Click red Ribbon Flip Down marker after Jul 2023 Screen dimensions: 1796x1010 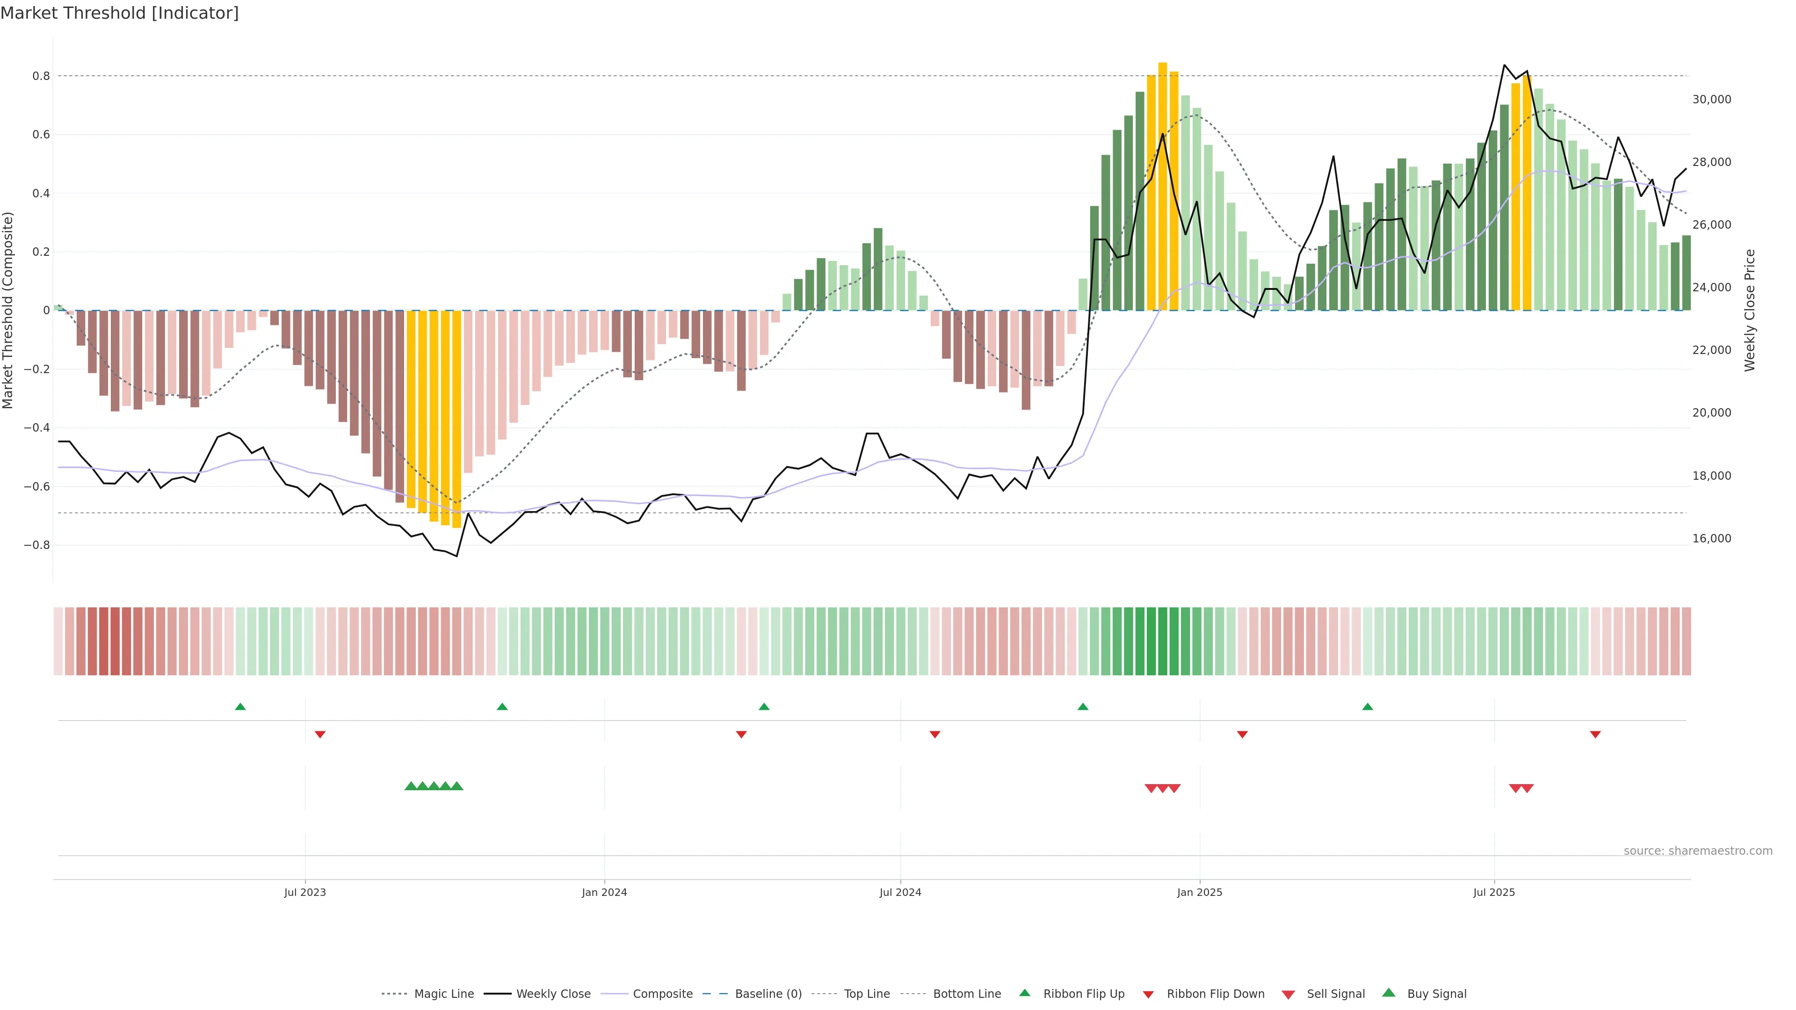click(320, 735)
